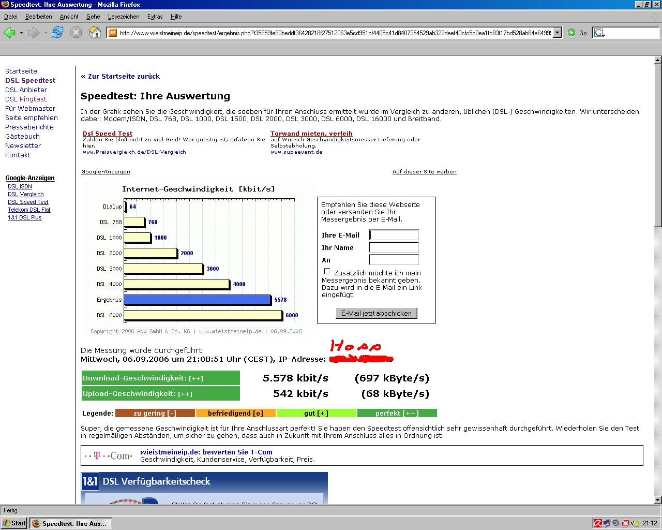Click into the An recipient field
662x530 pixels.
pos(394,260)
